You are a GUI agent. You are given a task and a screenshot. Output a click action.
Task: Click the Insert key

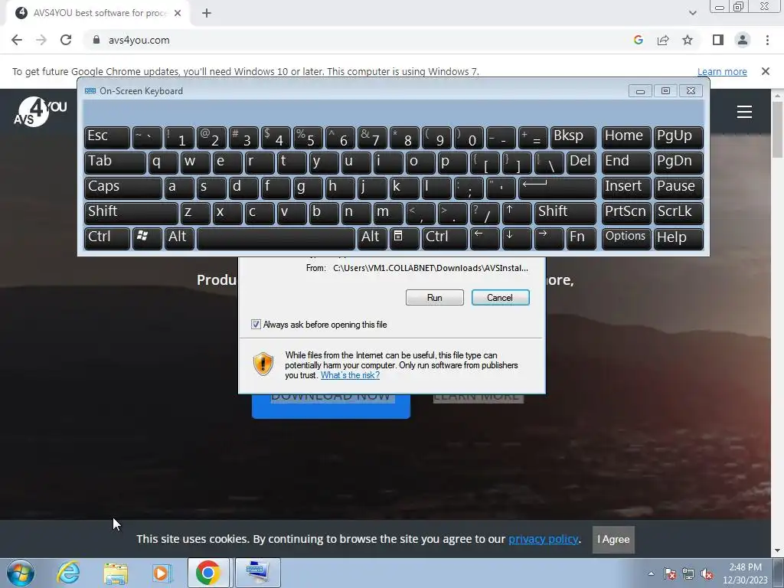pyautogui.click(x=626, y=188)
